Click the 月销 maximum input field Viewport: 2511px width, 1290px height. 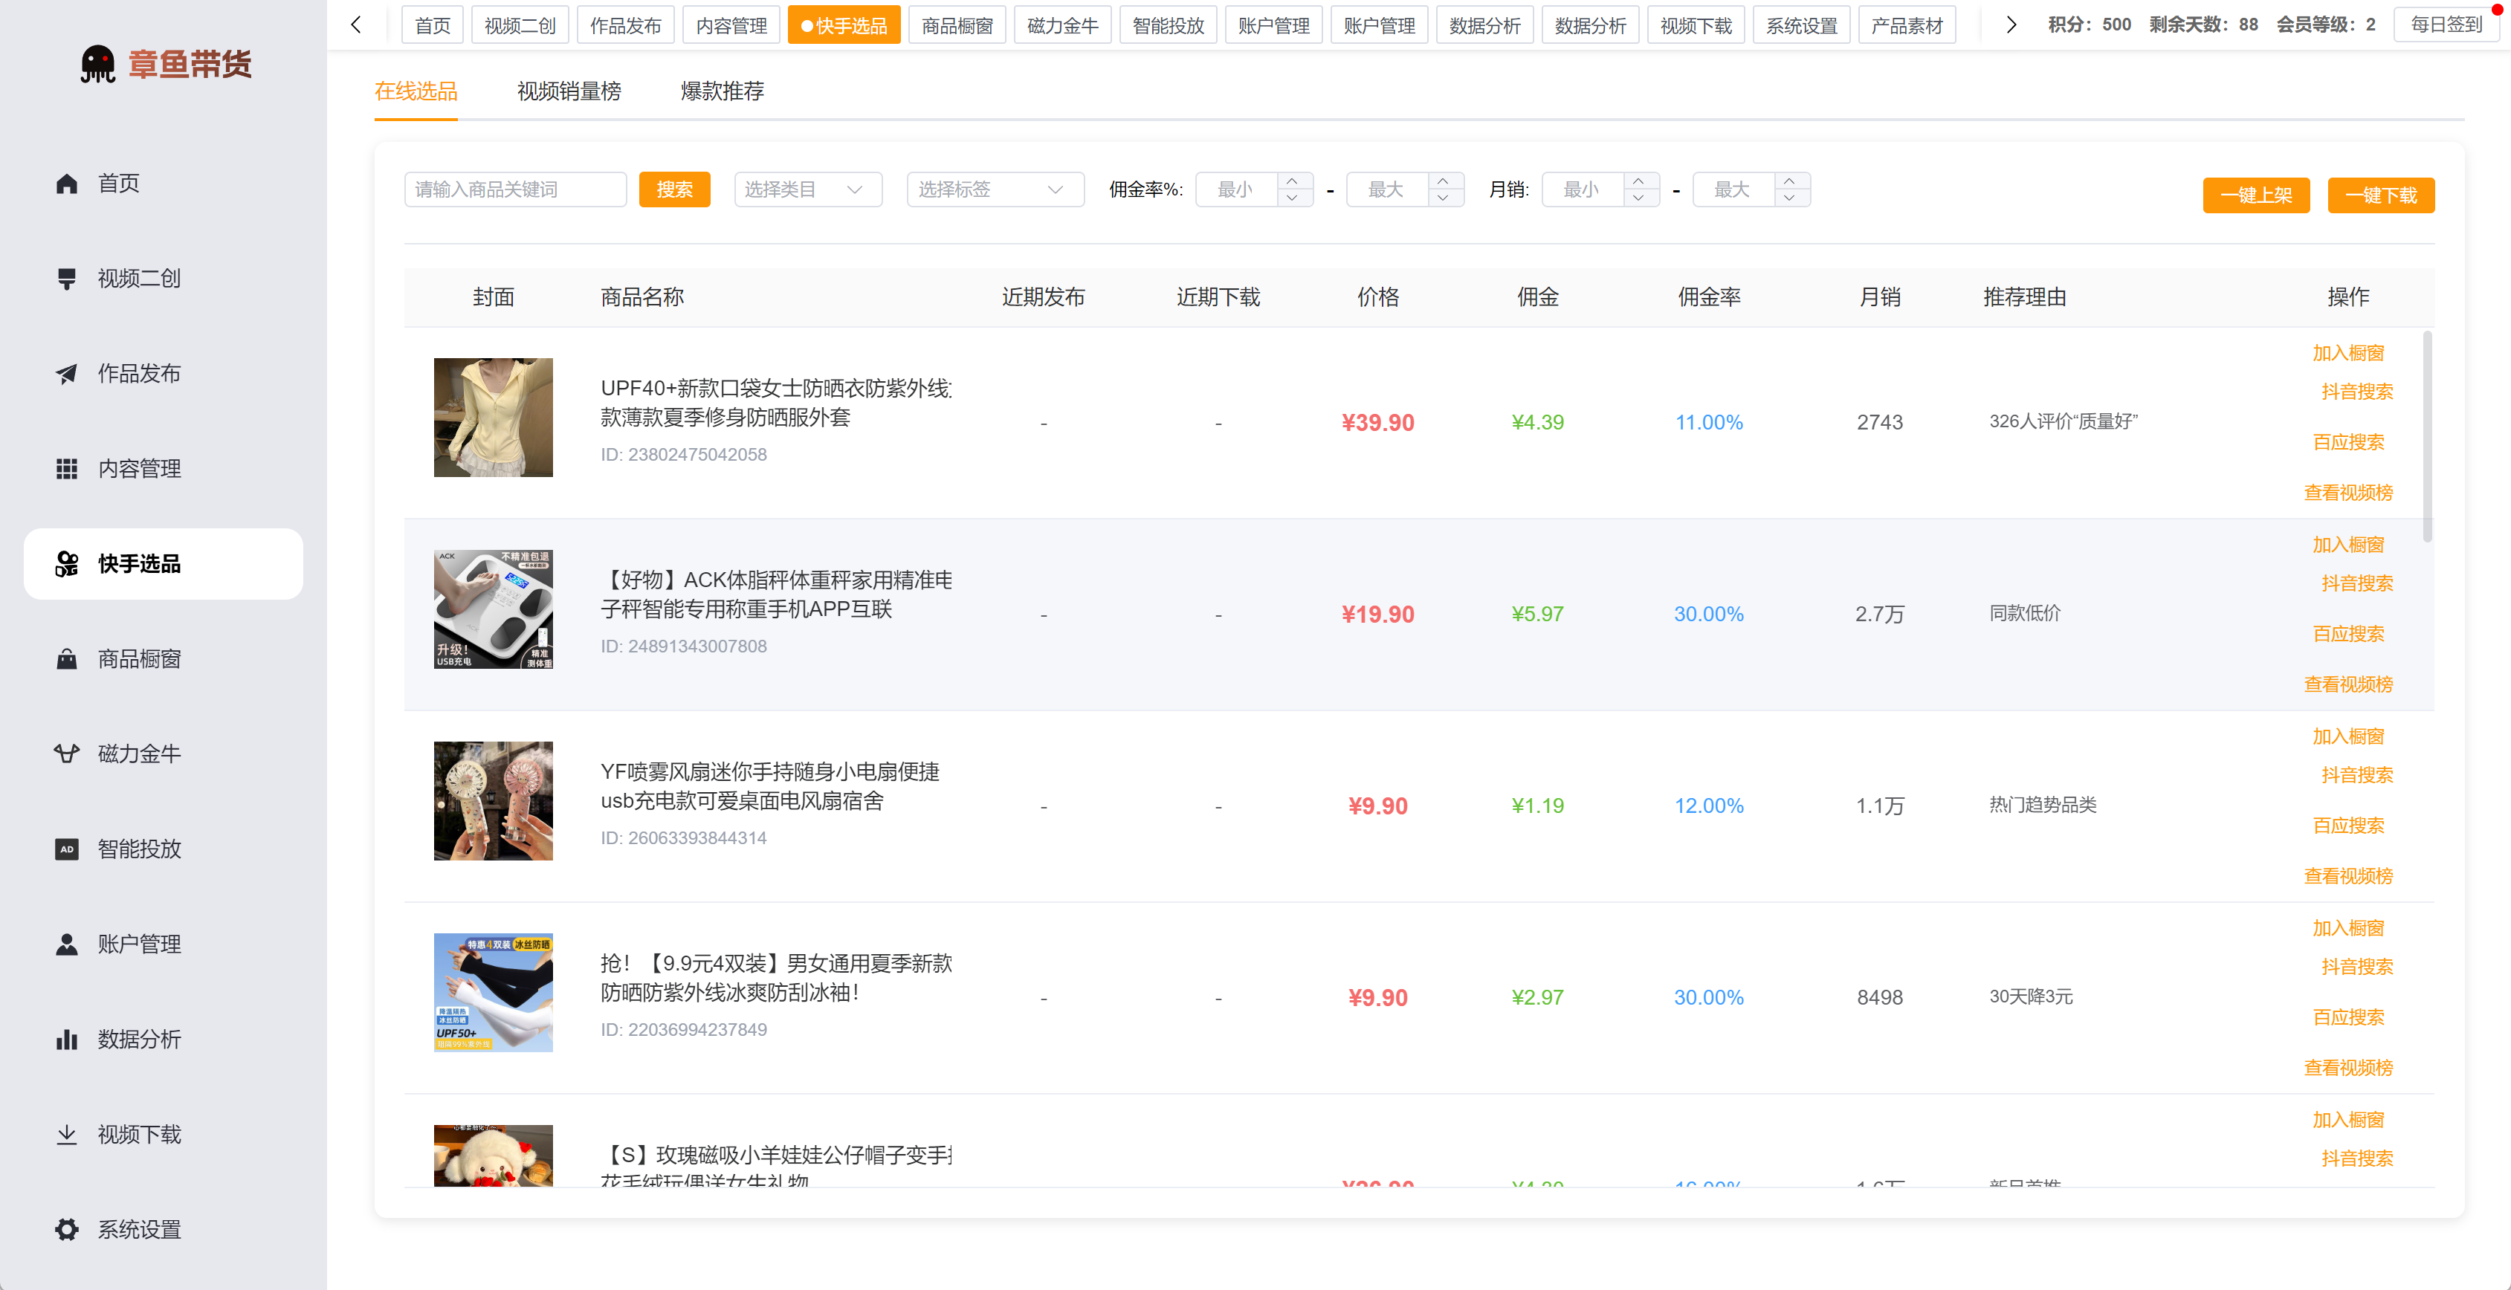pos(1733,190)
